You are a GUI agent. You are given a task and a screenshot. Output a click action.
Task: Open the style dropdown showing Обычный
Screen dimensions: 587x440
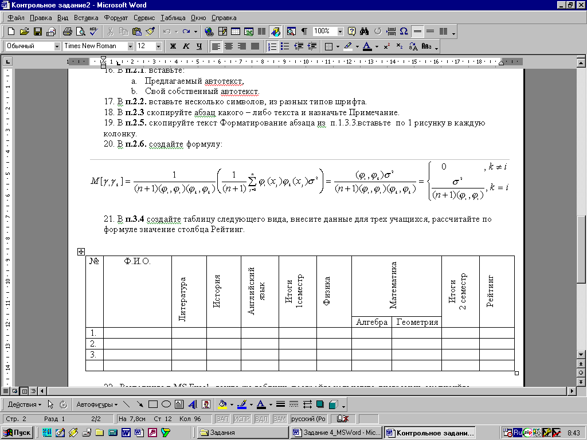point(57,46)
